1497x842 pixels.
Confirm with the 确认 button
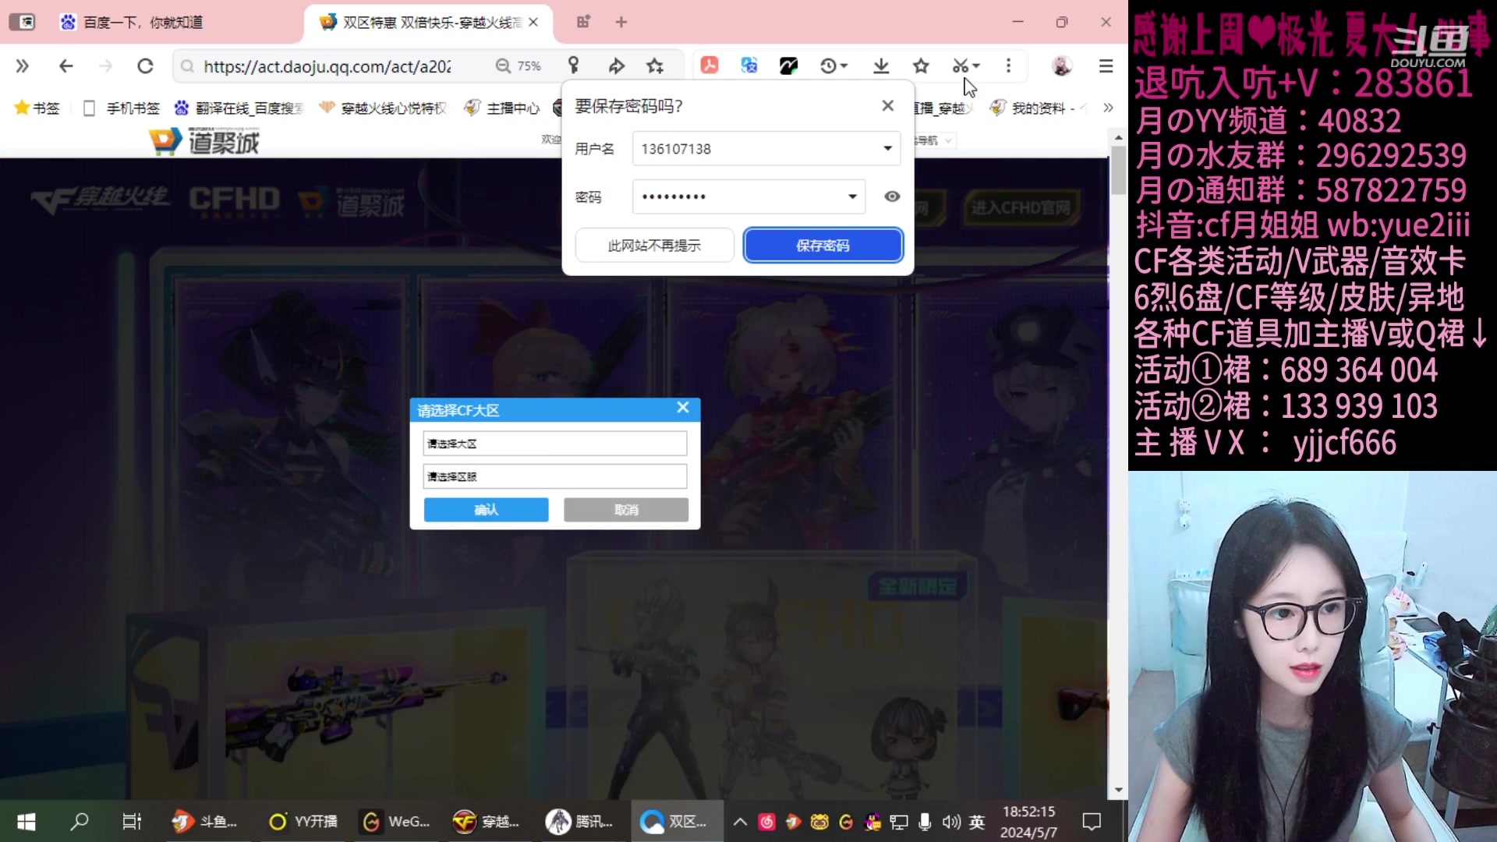tap(486, 510)
